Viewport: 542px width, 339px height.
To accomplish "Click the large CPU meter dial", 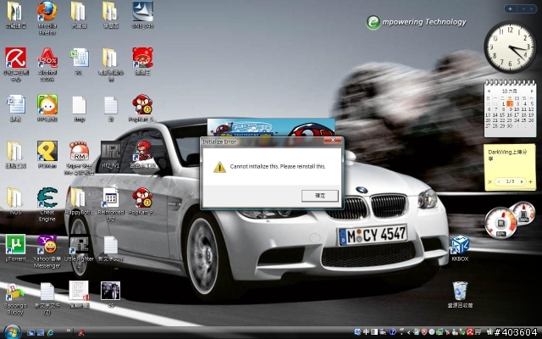I will [501, 223].
